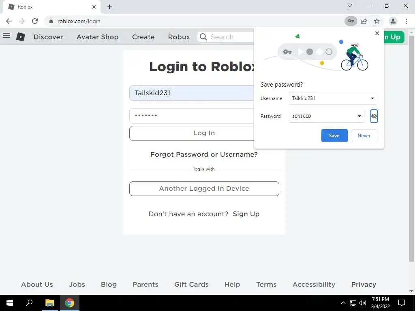Open the Discover menu item

coord(48,37)
